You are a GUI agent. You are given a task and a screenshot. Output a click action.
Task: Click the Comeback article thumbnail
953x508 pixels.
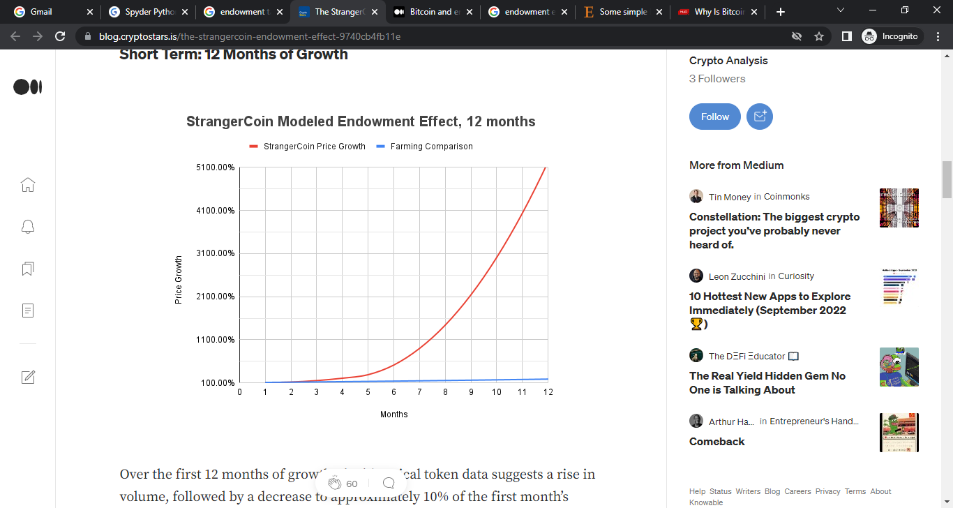(899, 433)
